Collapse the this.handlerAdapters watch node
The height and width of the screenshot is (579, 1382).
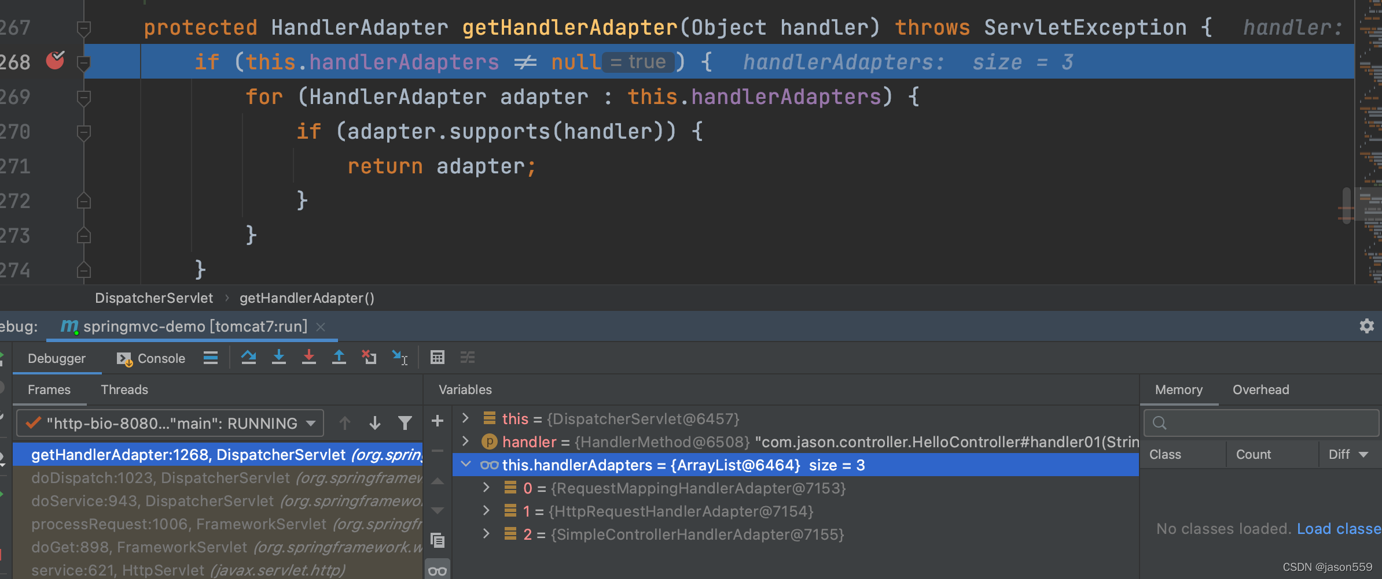[465, 464]
